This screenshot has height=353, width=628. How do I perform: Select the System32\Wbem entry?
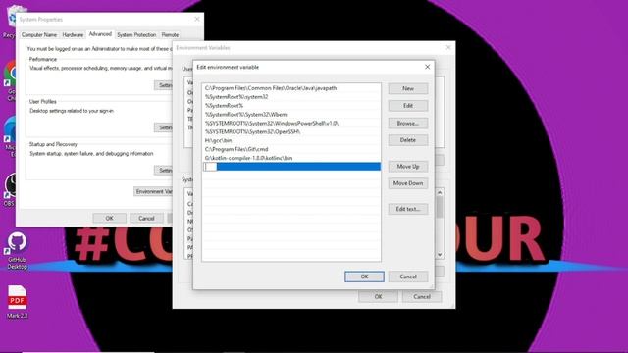291,115
